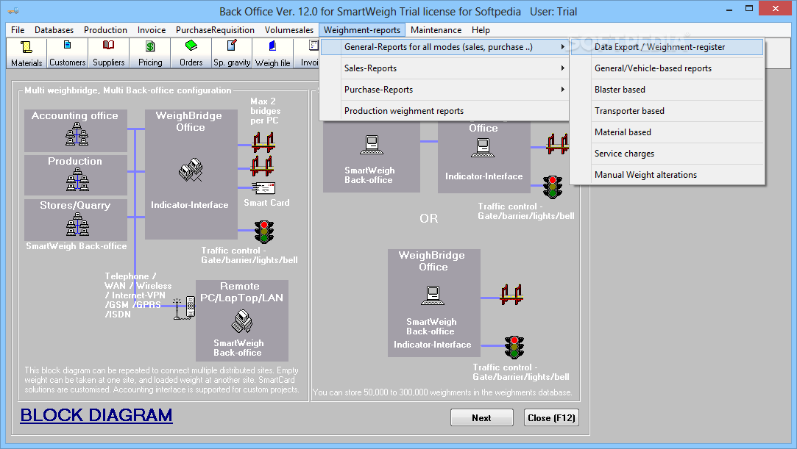Click the telephone modem icon
Screen dimensions: 797x449
pyautogui.click(x=185, y=307)
